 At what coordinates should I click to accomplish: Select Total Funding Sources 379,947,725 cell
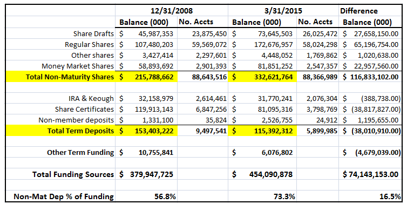(x=146, y=174)
